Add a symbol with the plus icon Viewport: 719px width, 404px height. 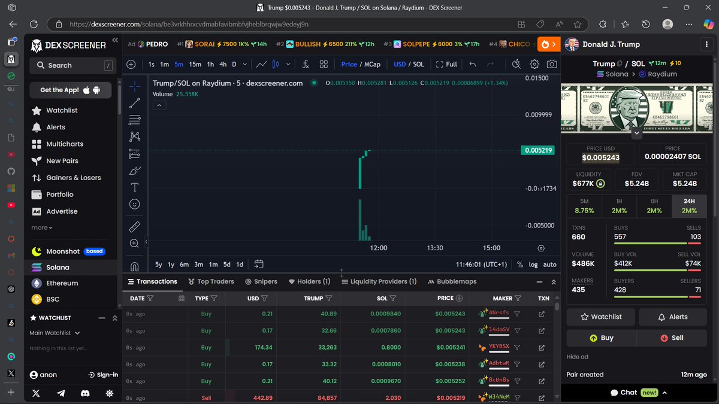[131, 64]
